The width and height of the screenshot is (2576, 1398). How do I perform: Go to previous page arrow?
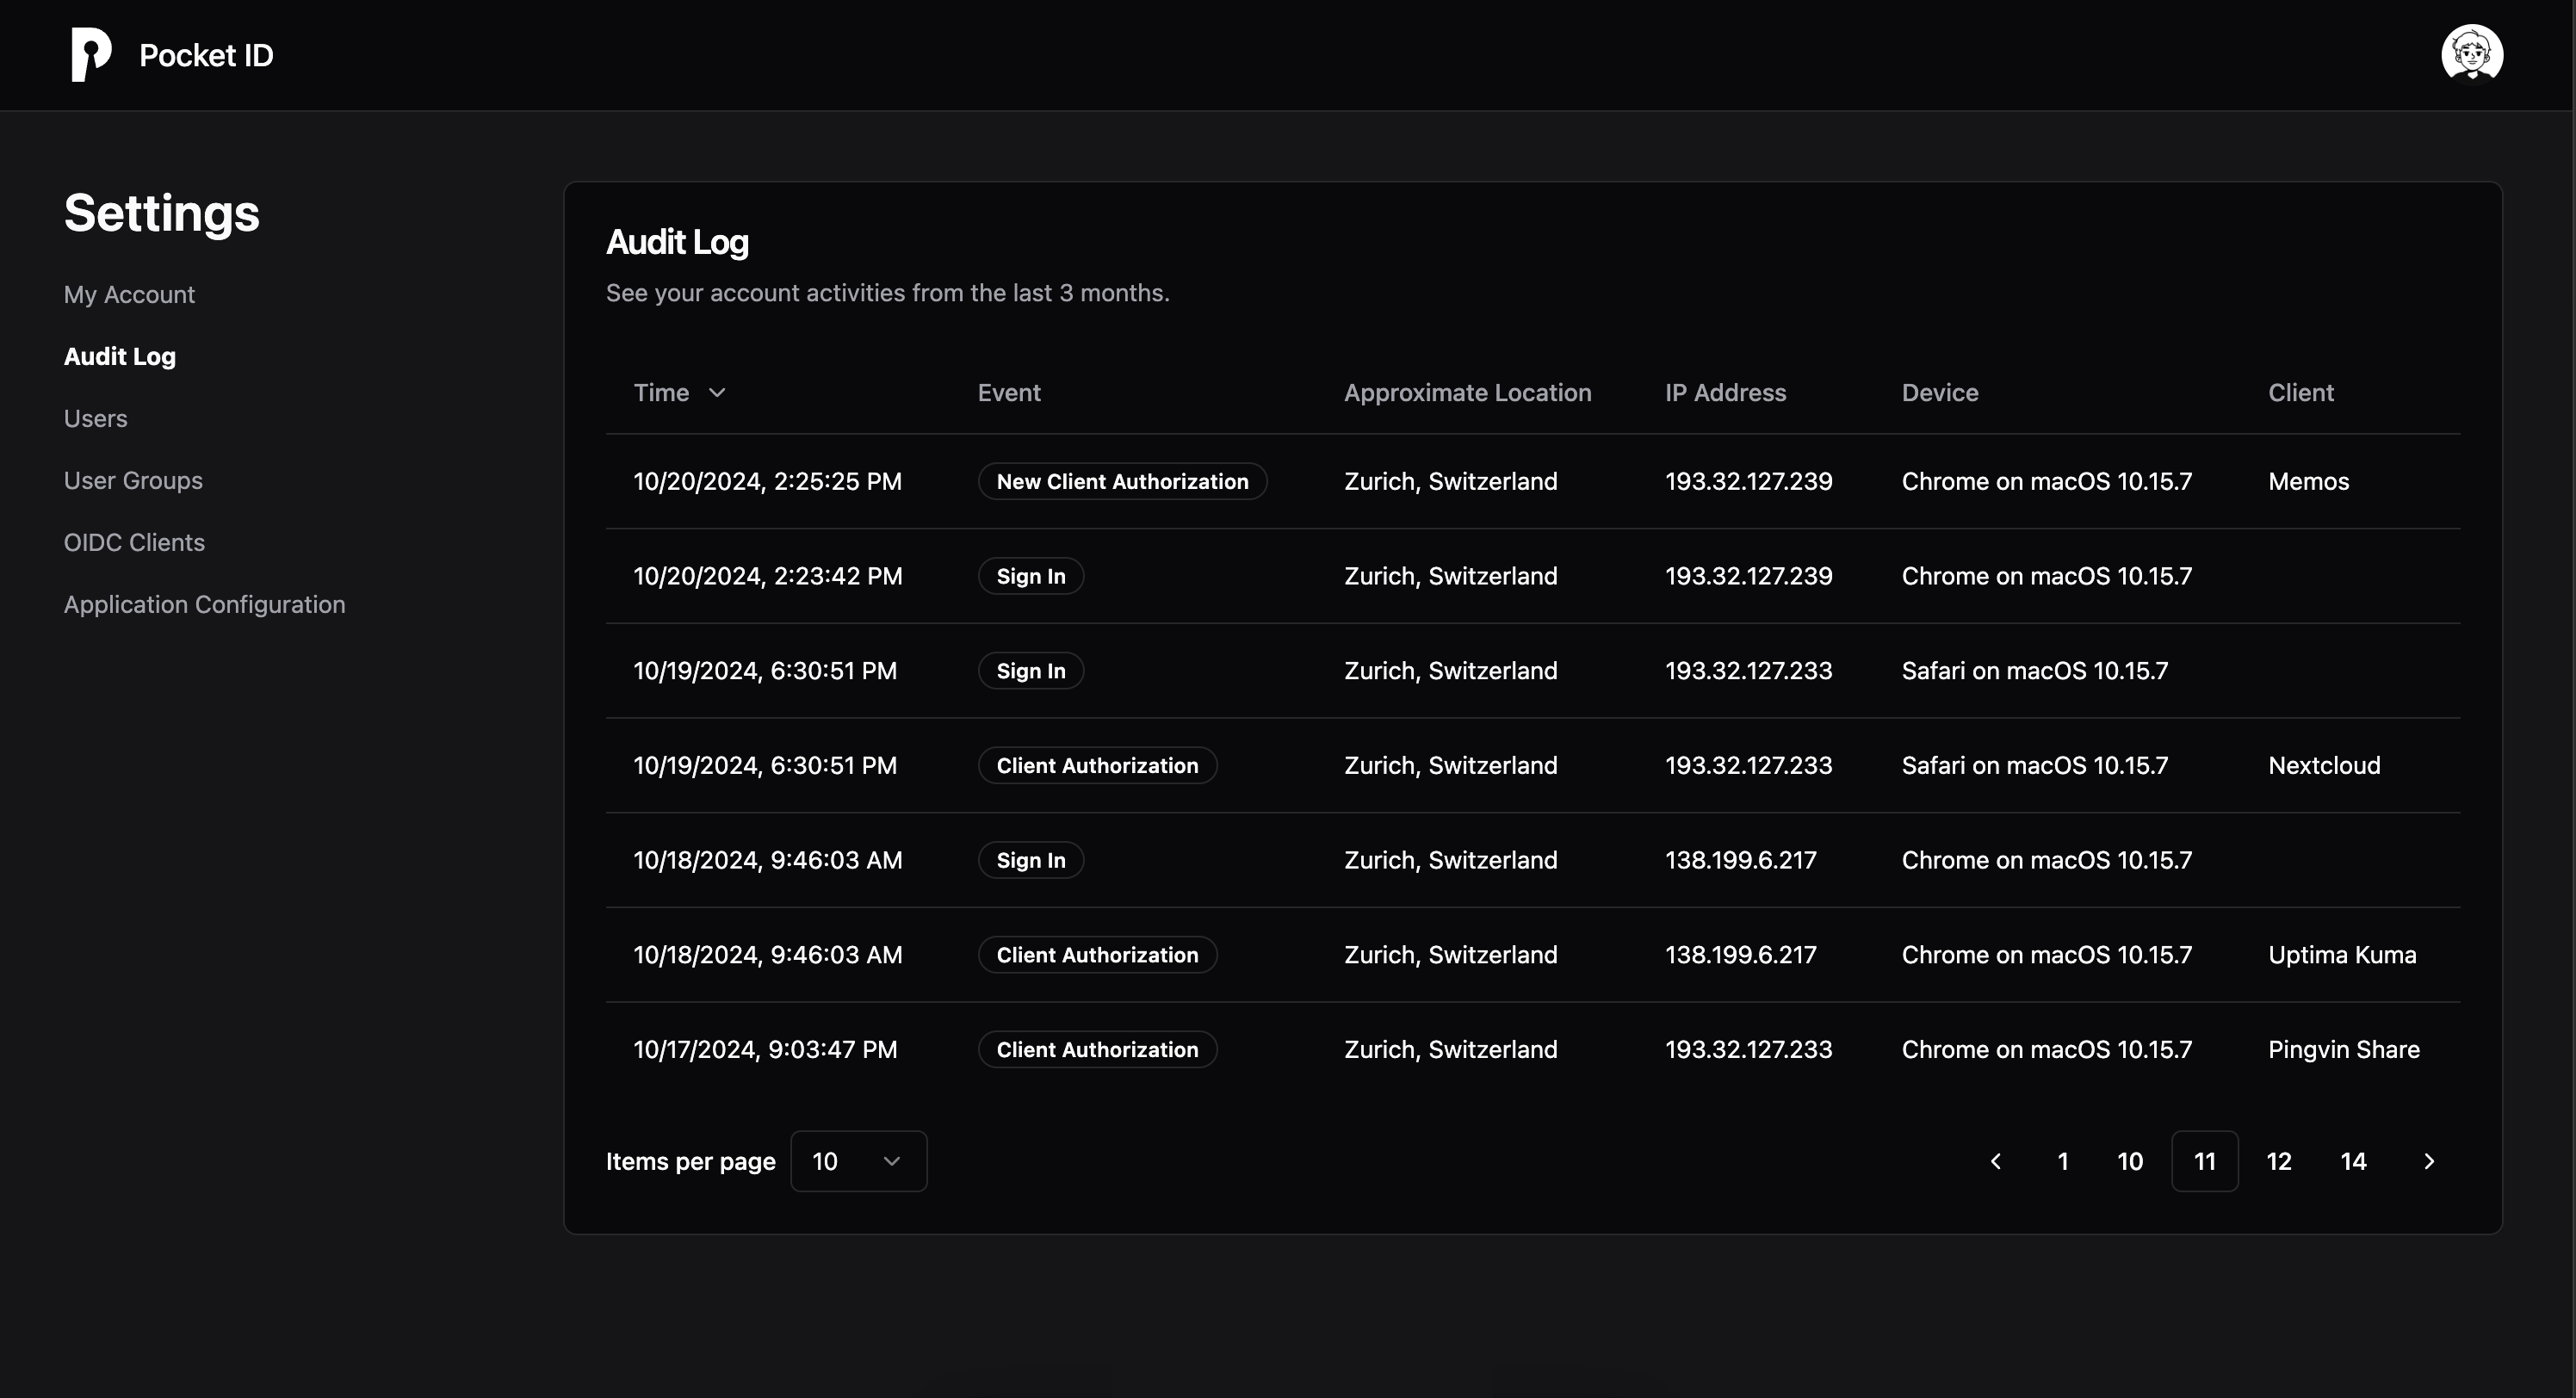1996,1161
